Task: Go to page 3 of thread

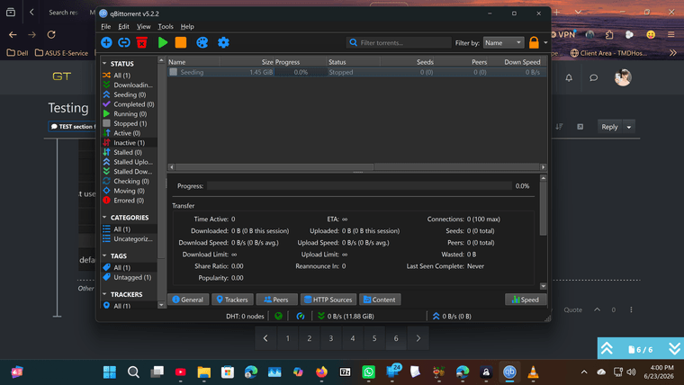Action: [x=330, y=338]
